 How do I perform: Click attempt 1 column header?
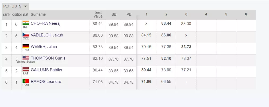coord(146,14)
